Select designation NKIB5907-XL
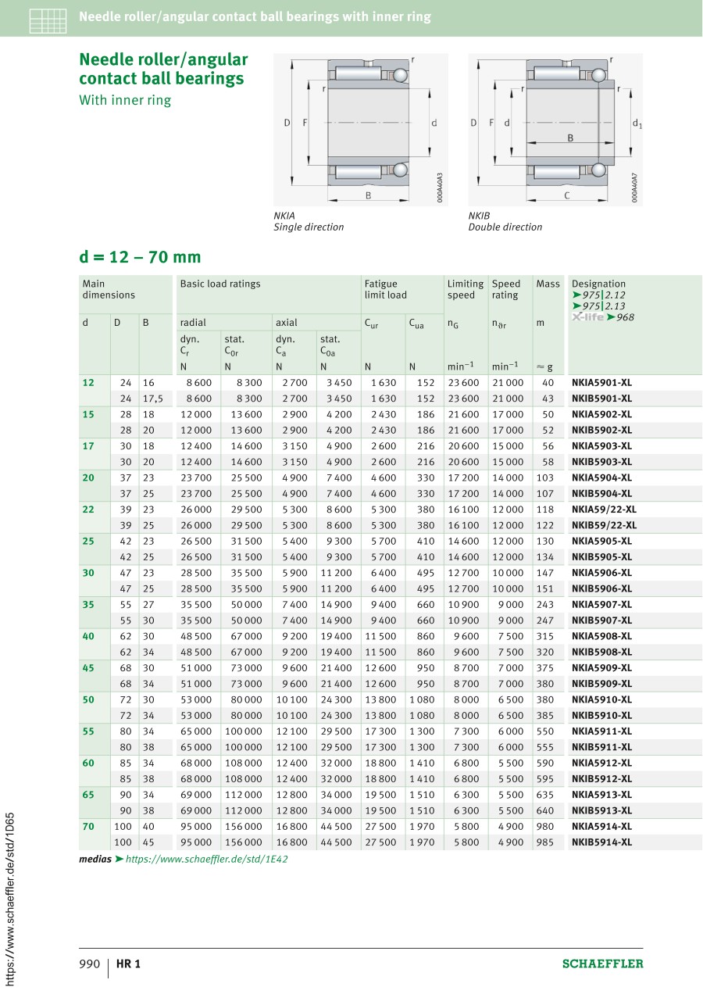This screenshot has width=703, height=994. [601, 620]
